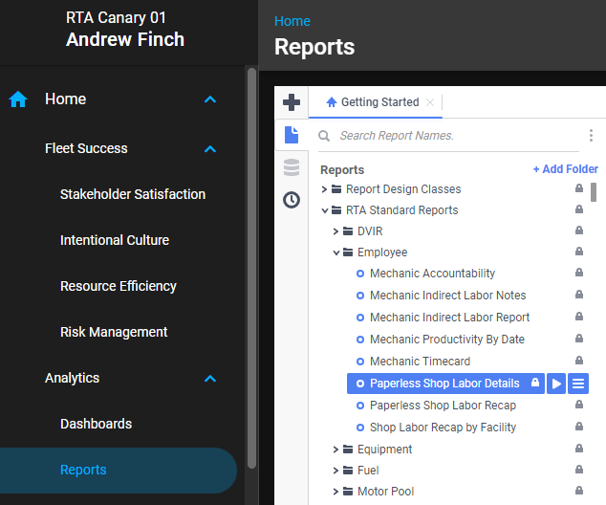Open Dashboards in the sidebar
This screenshot has width=606, height=505.
[x=96, y=424]
